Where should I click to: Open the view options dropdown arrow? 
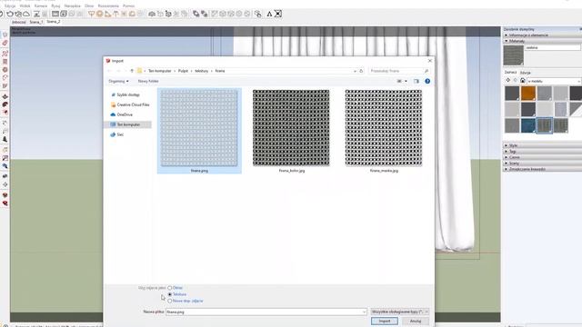(x=406, y=81)
